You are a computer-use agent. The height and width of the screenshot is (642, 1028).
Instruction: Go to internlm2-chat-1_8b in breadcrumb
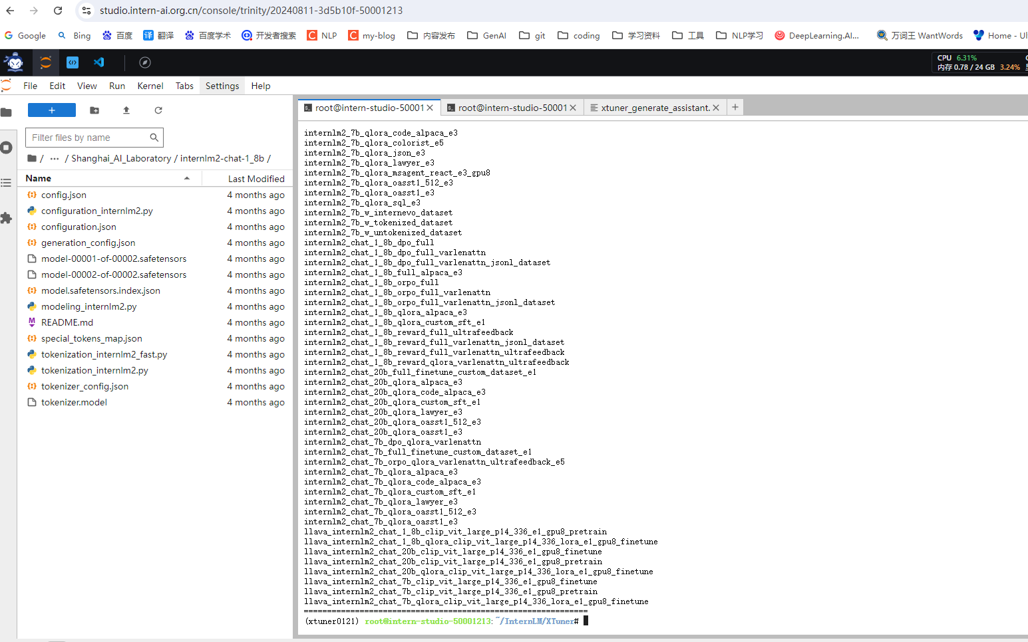pyautogui.click(x=222, y=158)
